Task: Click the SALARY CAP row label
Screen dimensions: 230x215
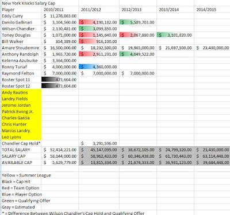Action: (x=21, y=156)
